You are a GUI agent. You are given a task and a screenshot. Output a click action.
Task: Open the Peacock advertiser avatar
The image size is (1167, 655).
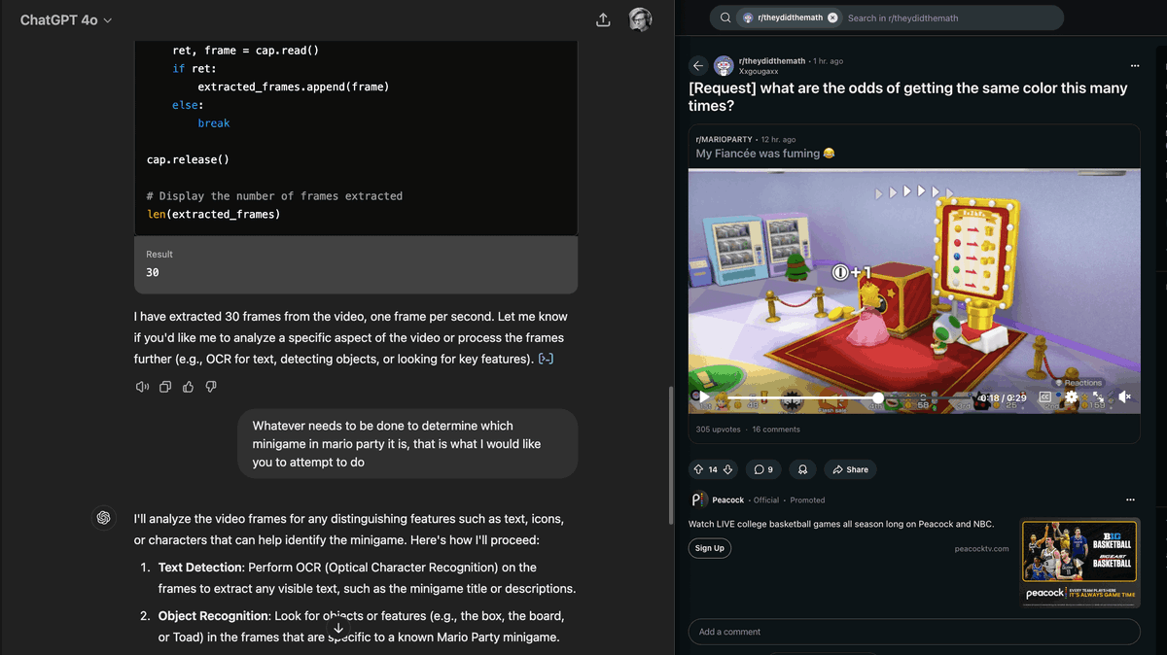(x=698, y=500)
